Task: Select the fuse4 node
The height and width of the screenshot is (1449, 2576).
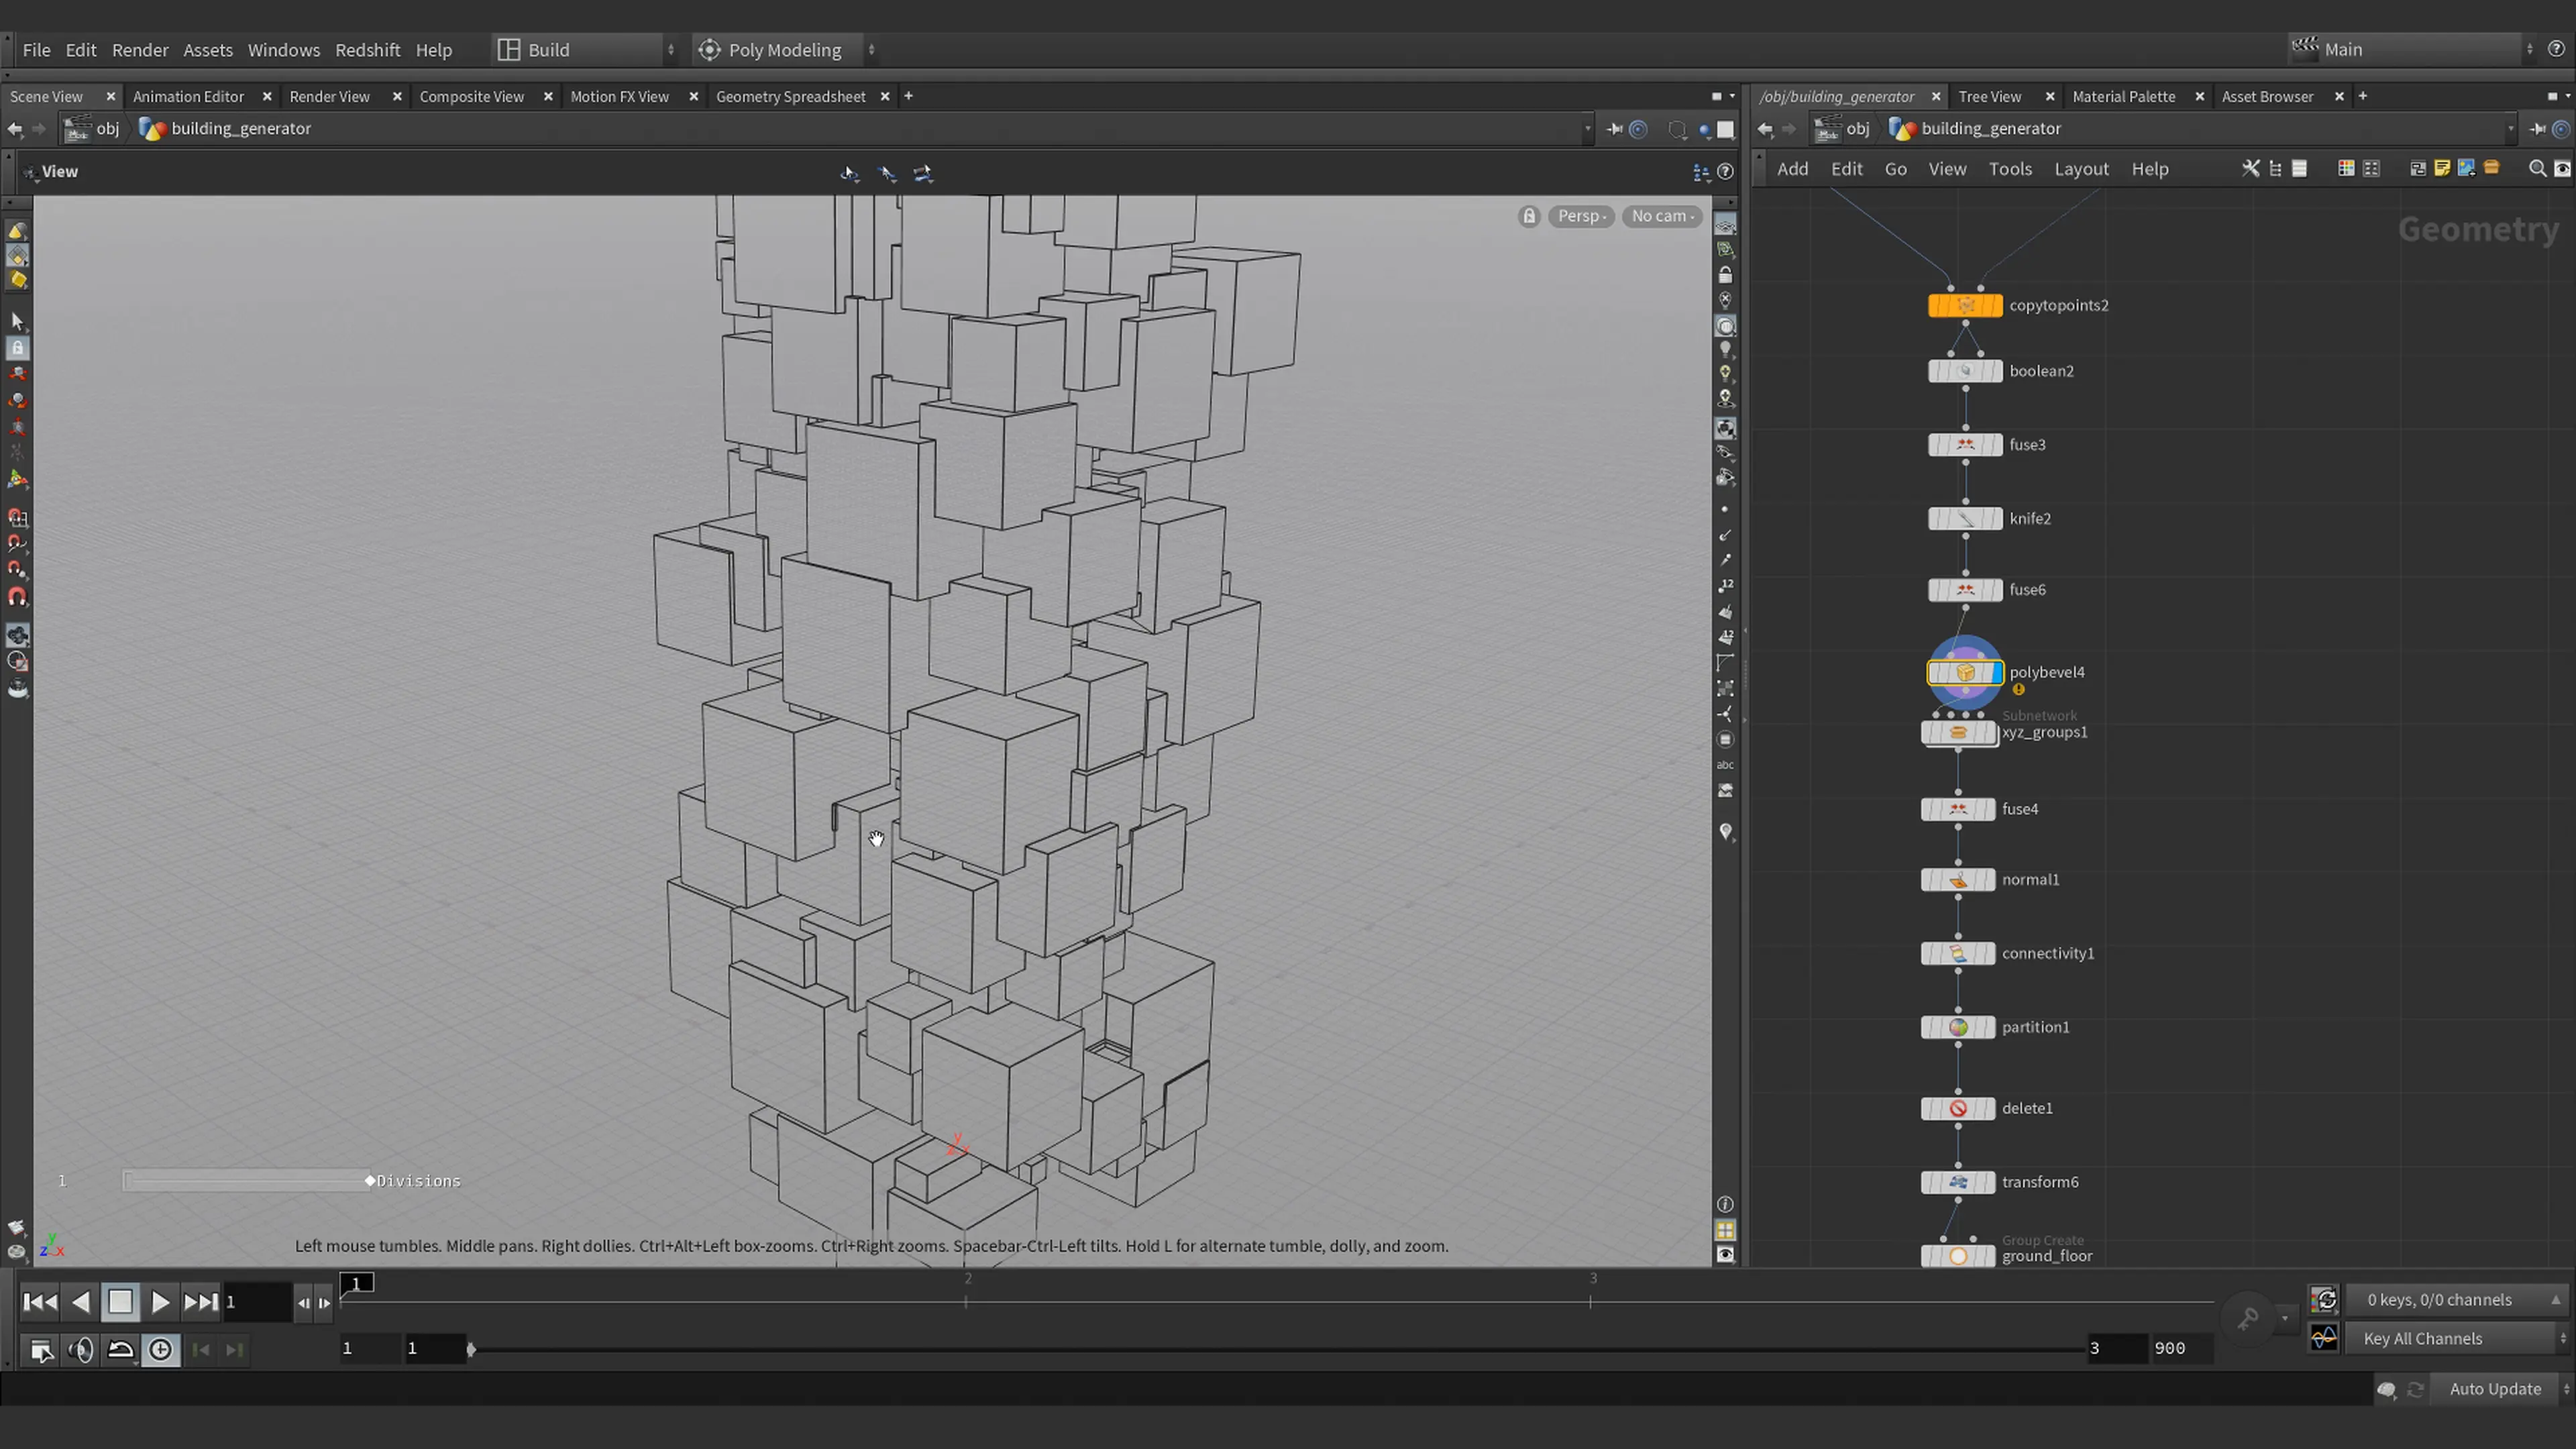Action: tap(1958, 810)
